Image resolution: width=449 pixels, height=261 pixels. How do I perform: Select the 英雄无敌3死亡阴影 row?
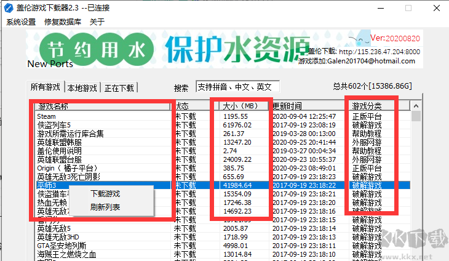coord(223,177)
